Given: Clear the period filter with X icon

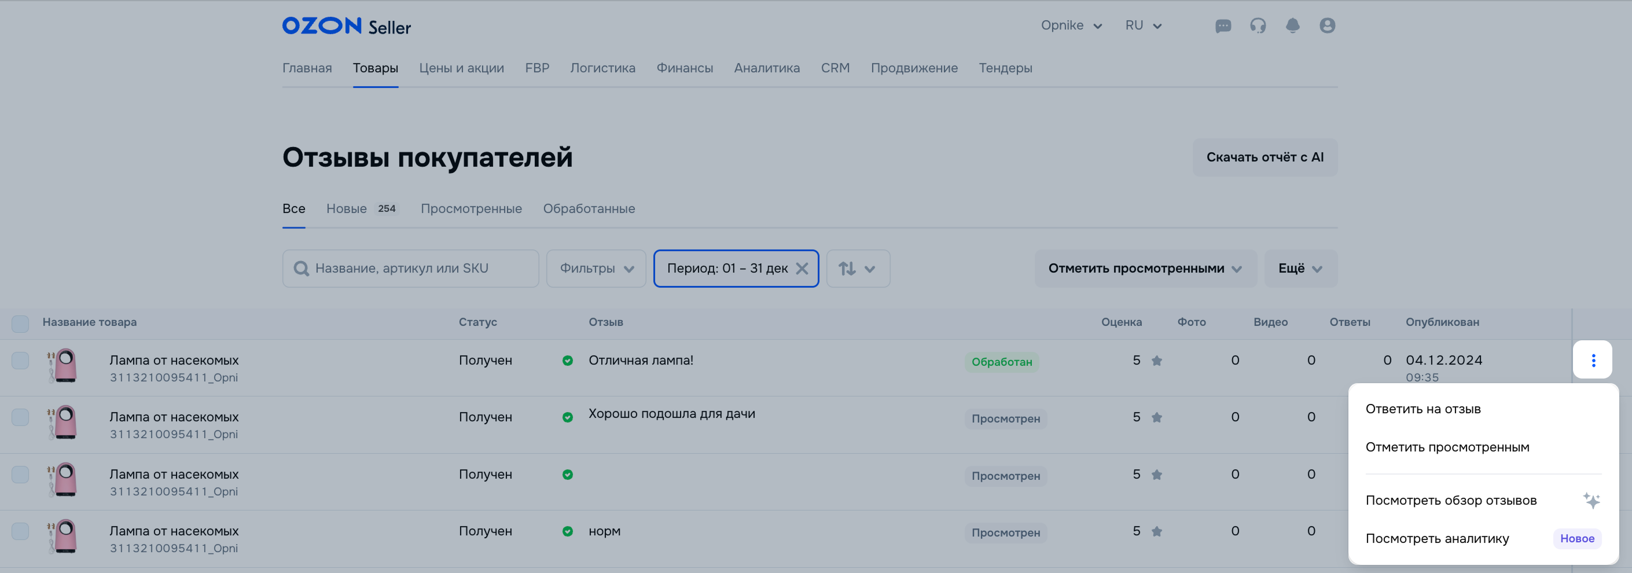Looking at the screenshot, I should tap(802, 269).
